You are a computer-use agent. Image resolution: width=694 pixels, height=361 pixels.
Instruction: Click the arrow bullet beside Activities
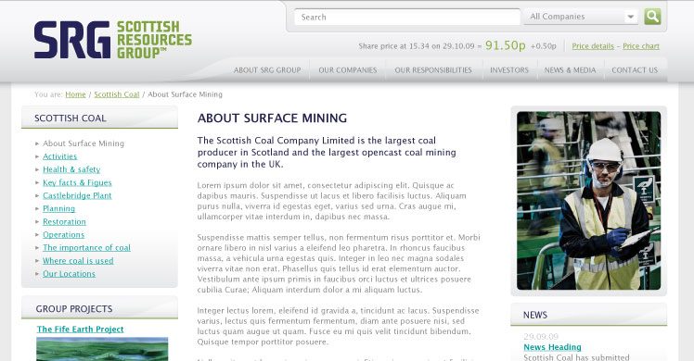[x=37, y=156]
